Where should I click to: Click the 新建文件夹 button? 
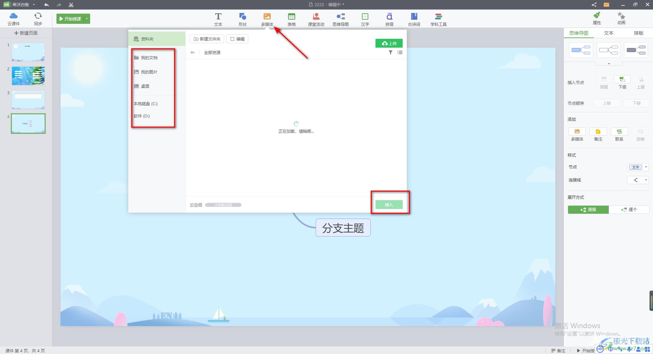(207, 39)
